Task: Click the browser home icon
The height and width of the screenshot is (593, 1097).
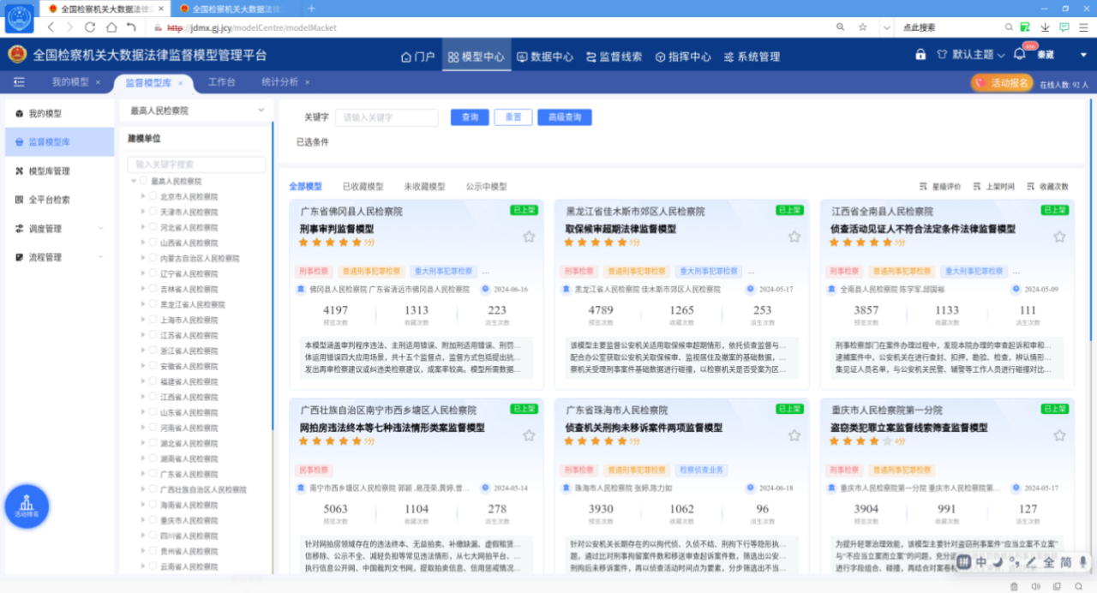Action: point(111,27)
